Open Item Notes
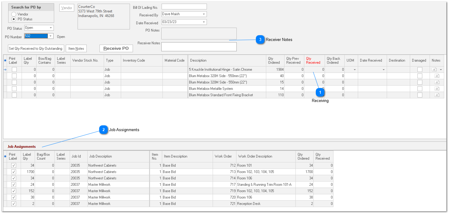The height and width of the screenshot is (214, 450). pos(76,48)
